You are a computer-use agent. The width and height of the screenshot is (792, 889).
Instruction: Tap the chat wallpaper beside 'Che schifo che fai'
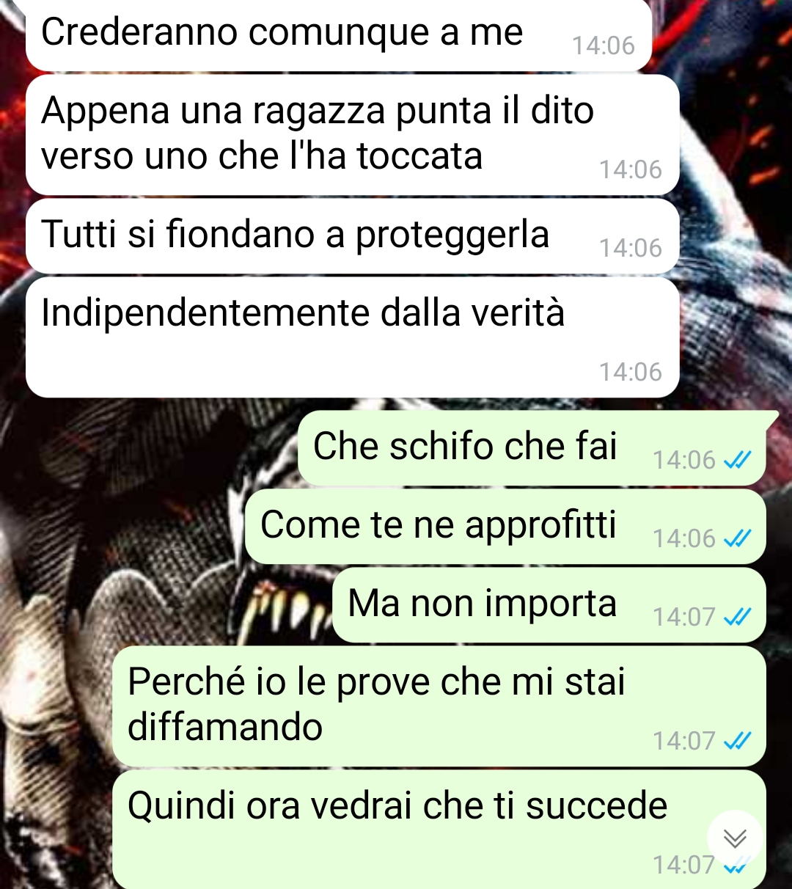pyautogui.click(x=147, y=447)
